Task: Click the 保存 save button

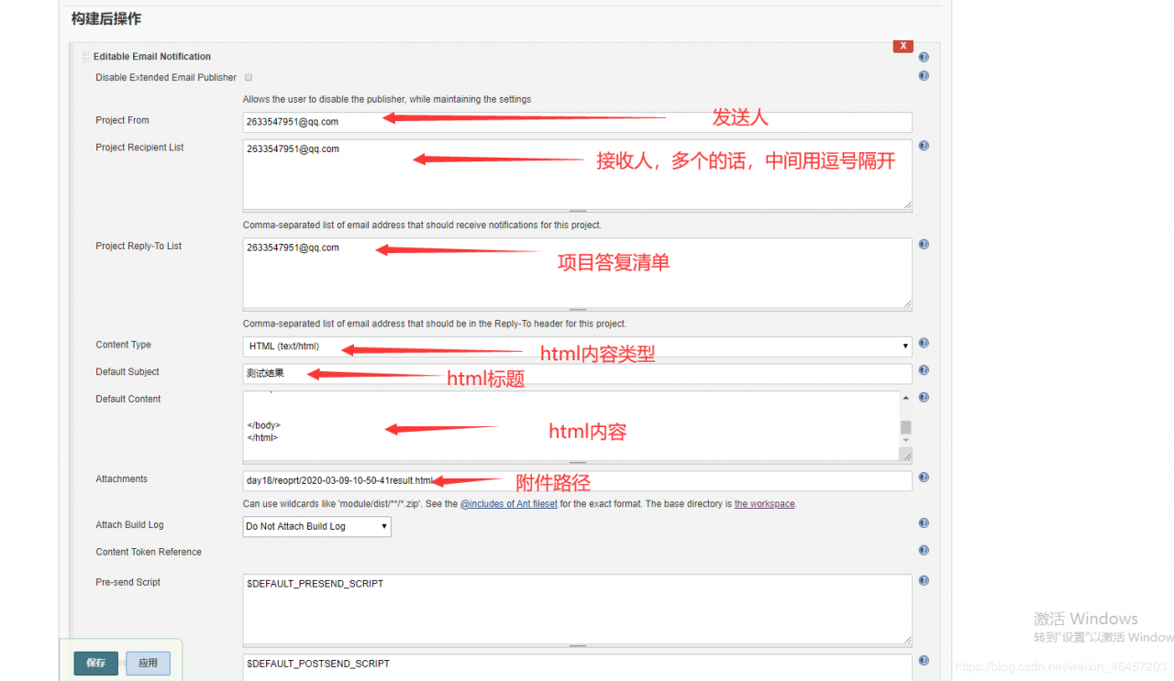Action: click(96, 663)
